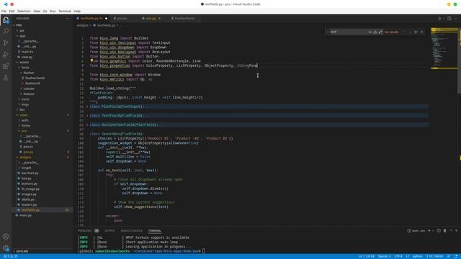Close the find widget

click(x=422, y=32)
